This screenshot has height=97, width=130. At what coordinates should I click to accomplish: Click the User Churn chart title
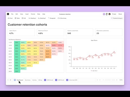(94, 40)
